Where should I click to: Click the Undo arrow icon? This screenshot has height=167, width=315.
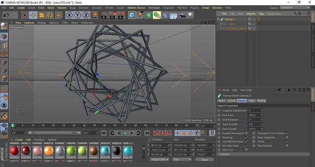[6, 15]
